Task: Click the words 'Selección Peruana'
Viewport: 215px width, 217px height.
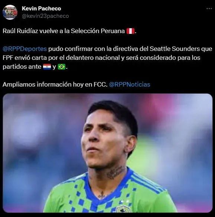Action: [98, 31]
